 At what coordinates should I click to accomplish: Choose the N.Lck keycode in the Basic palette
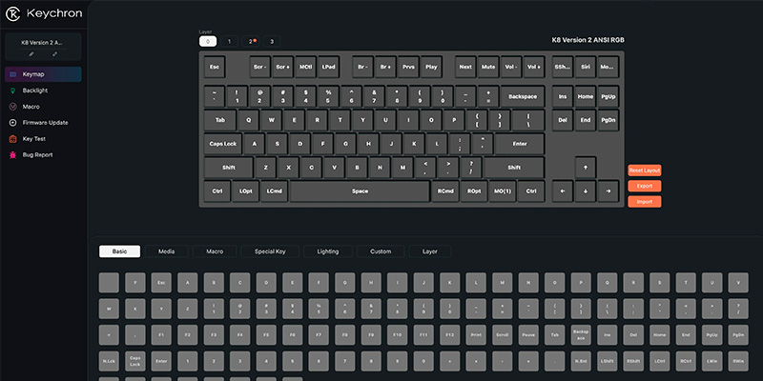point(109,361)
